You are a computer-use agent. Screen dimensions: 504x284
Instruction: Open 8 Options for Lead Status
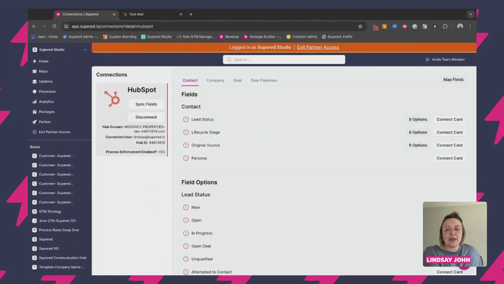(418, 119)
